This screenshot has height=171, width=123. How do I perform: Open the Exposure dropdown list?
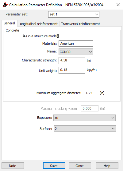click(x=84, y=118)
